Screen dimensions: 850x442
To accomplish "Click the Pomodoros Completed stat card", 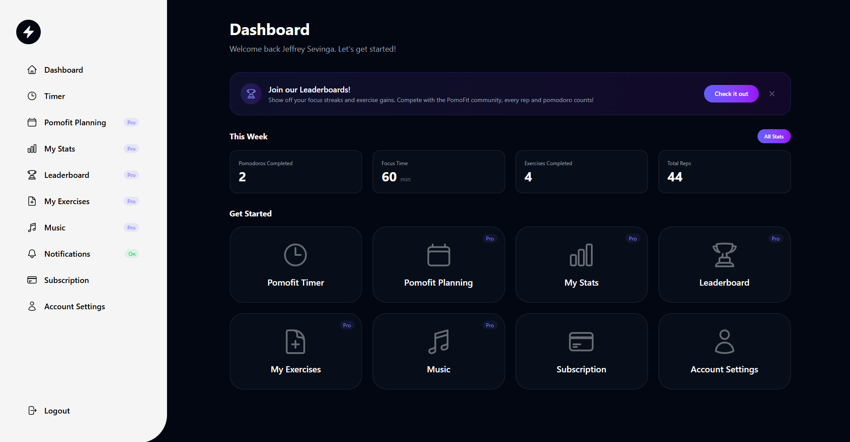I will [x=296, y=172].
